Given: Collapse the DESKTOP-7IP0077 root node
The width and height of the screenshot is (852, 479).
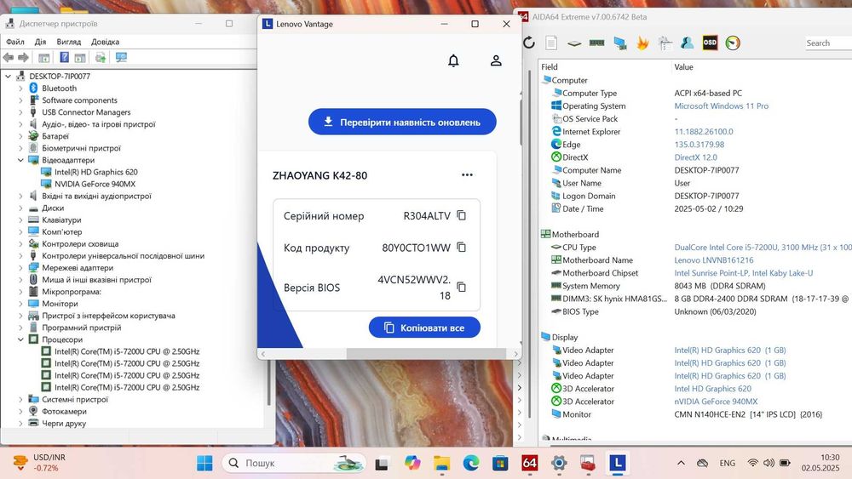Looking at the screenshot, I should [x=9, y=77].
